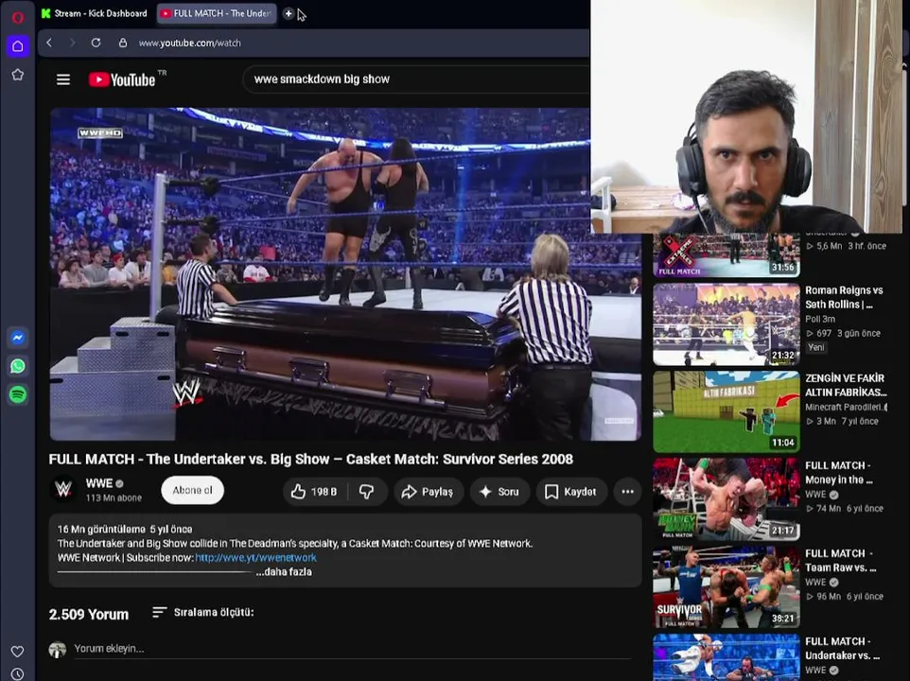Click the Yeni badge on Roman Reigns video
The width and height of the screenshot is (910, 681).
pyautogui.click(x=816, y=347)
